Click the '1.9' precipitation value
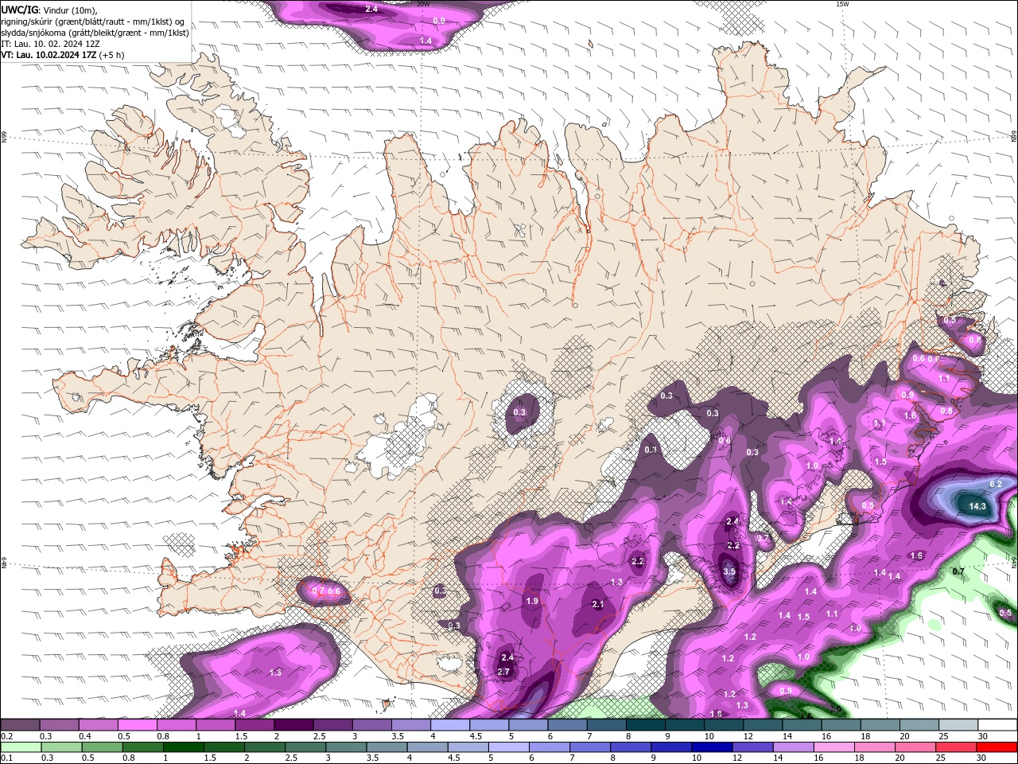Image resolution: width=1018 pixels, height=764 pixels. (533, 601)
